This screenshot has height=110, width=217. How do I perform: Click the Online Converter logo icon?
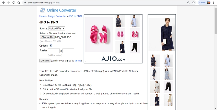[42, 10]
